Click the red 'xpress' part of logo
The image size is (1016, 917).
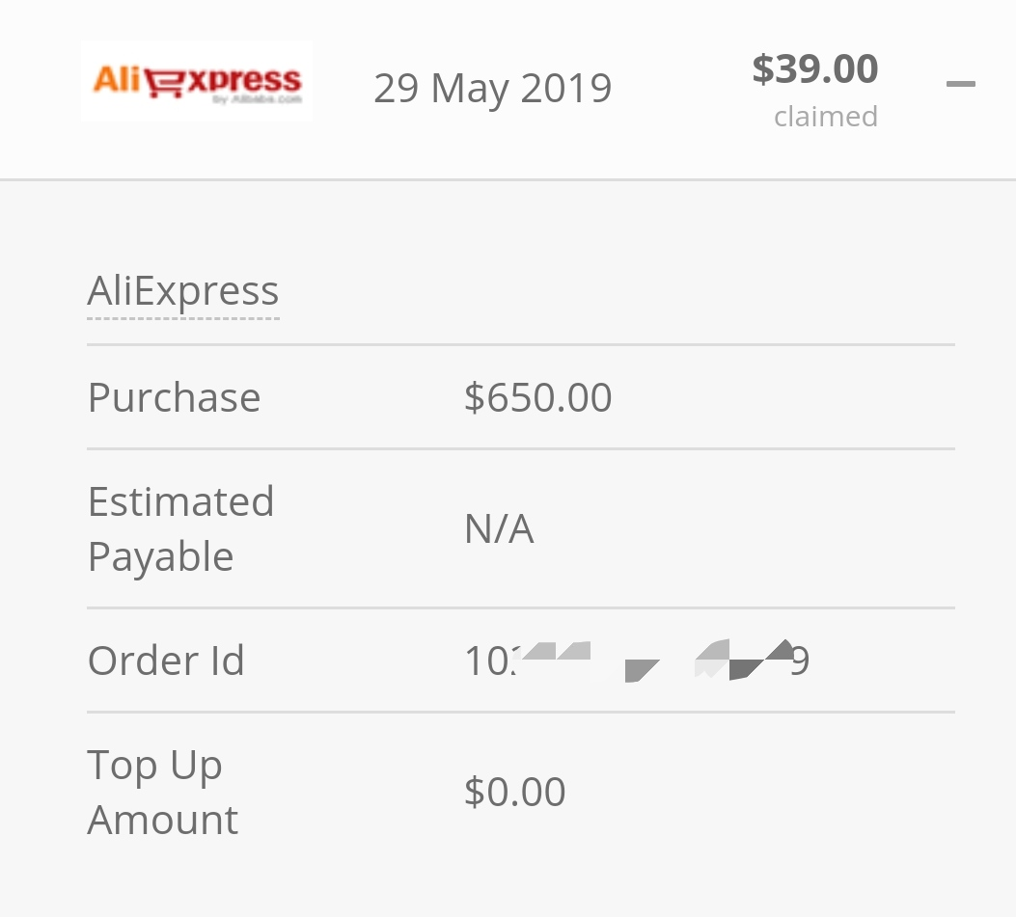click(x=244, y=80)
